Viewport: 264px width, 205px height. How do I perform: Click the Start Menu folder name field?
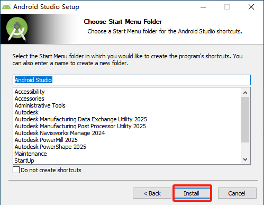(x=132, y=80)
